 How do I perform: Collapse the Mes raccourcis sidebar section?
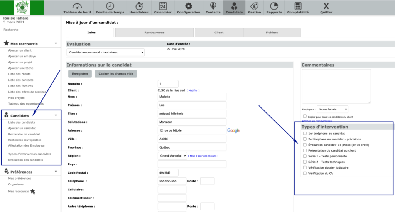point(56,44)
